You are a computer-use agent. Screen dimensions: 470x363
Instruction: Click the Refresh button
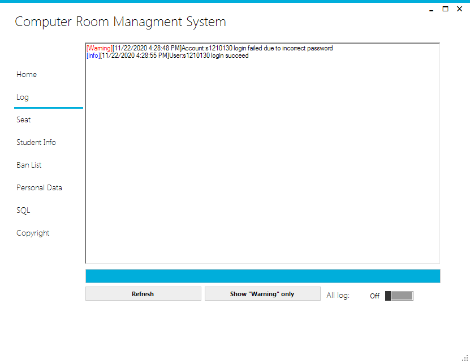pyautogui.click(x=143, y=294)
